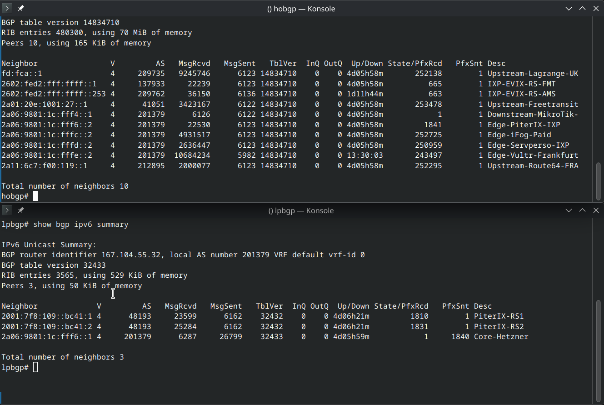Open the hobgp Konsole window menu icon
This screenshot has height=405, width=604.
tap(7, 8)
